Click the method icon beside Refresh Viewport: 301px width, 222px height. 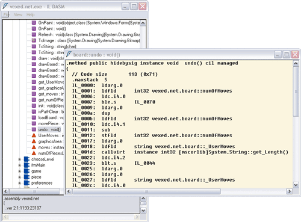tap(34, 34)
